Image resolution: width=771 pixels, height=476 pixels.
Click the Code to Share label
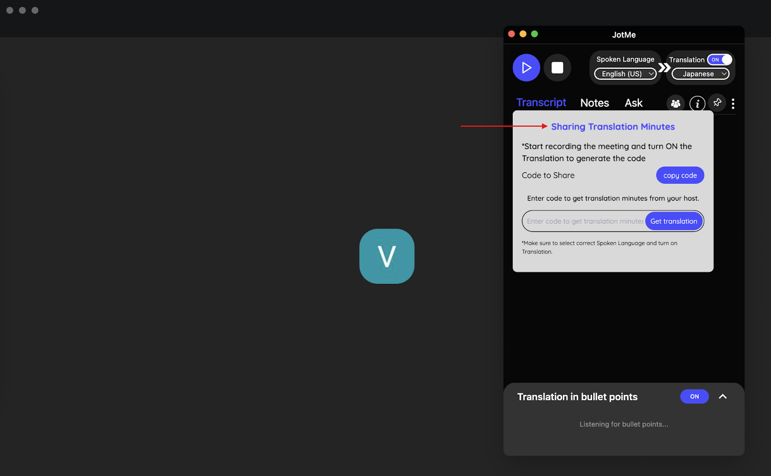click(548, 175)
